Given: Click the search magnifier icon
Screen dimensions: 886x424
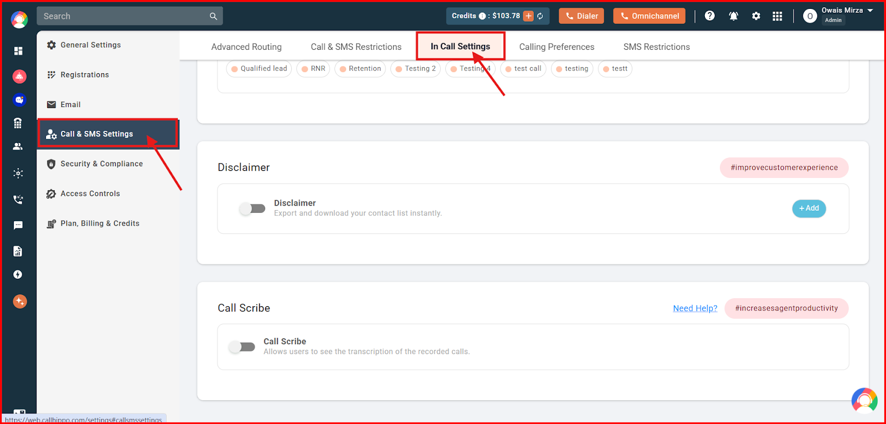Looking at the screenshot, I should tap(213, 16).
